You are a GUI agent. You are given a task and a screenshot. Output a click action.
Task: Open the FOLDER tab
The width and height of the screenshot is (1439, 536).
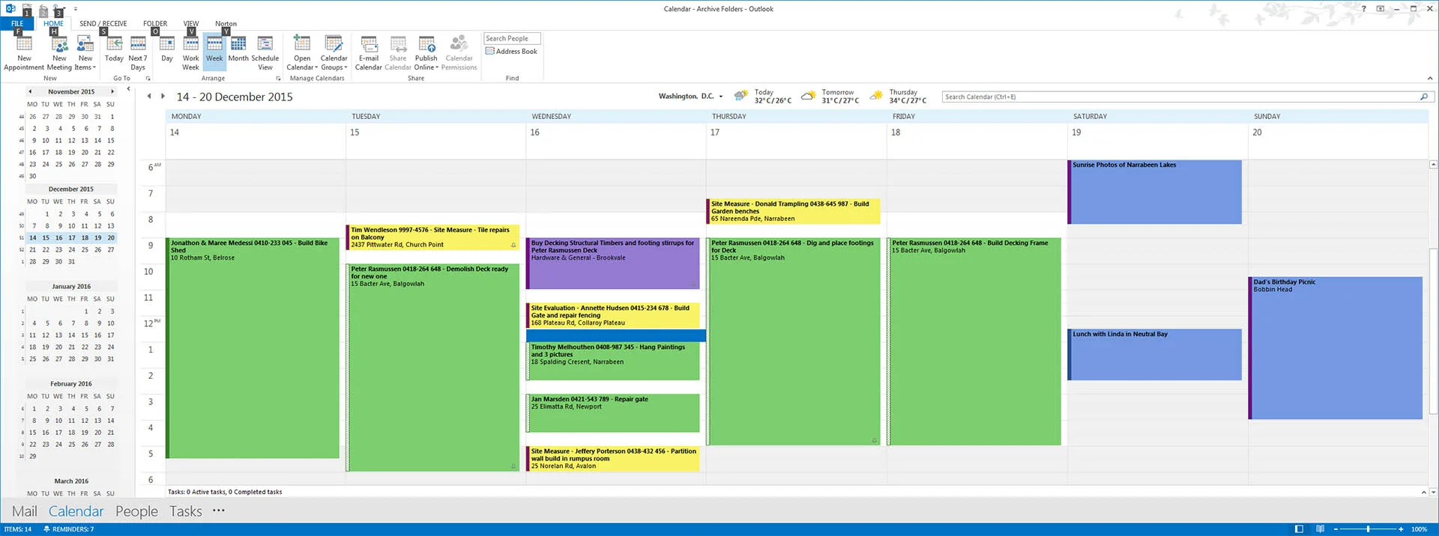click(155, 24)
